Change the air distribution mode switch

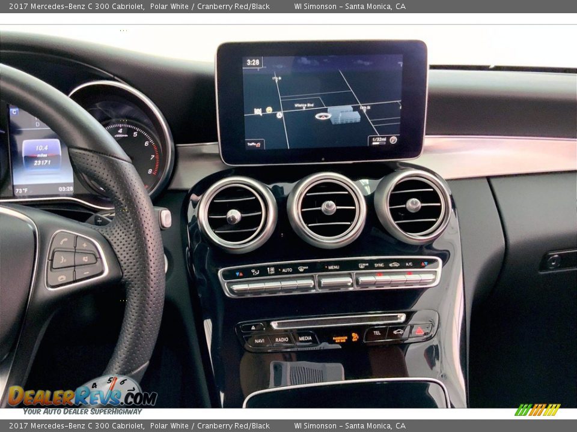(x=256, y=287)
